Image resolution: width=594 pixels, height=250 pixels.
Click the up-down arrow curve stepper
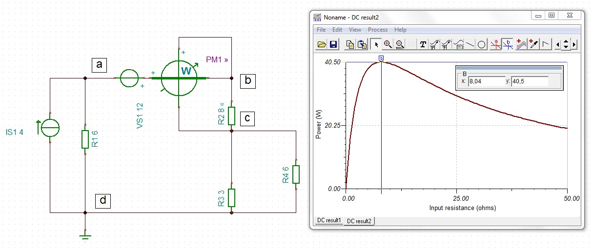click(x=566, y=44)
